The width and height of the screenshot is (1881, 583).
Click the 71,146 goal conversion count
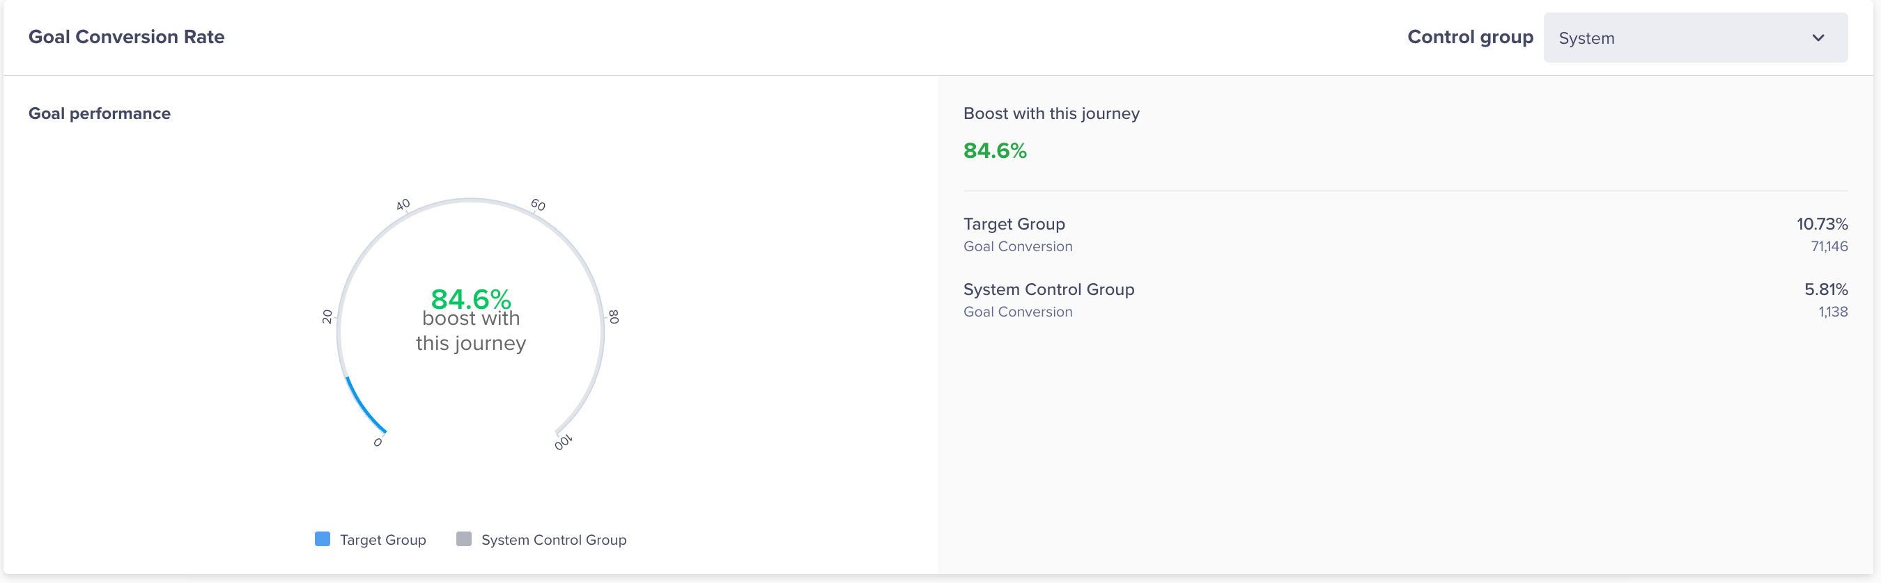[1829, 246]
